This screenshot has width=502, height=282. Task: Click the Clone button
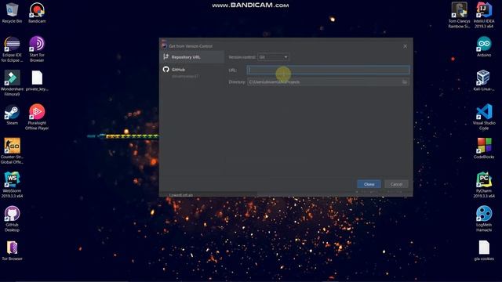[x=369, y=184]
